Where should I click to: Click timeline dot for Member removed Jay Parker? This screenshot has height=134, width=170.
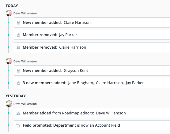[x=9, y=35]
